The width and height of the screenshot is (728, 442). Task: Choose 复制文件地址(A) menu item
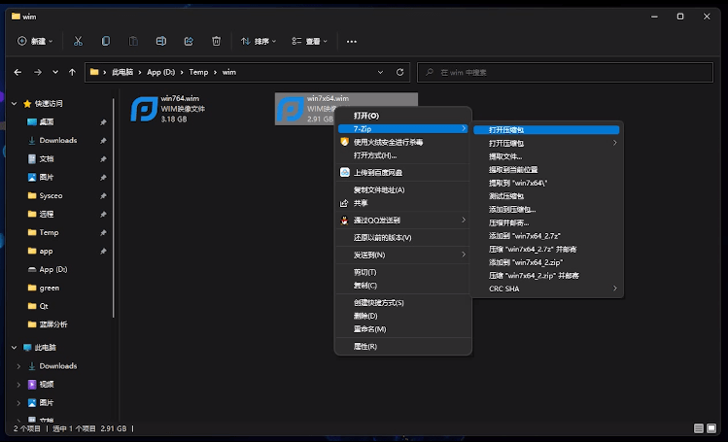[403, 189]
